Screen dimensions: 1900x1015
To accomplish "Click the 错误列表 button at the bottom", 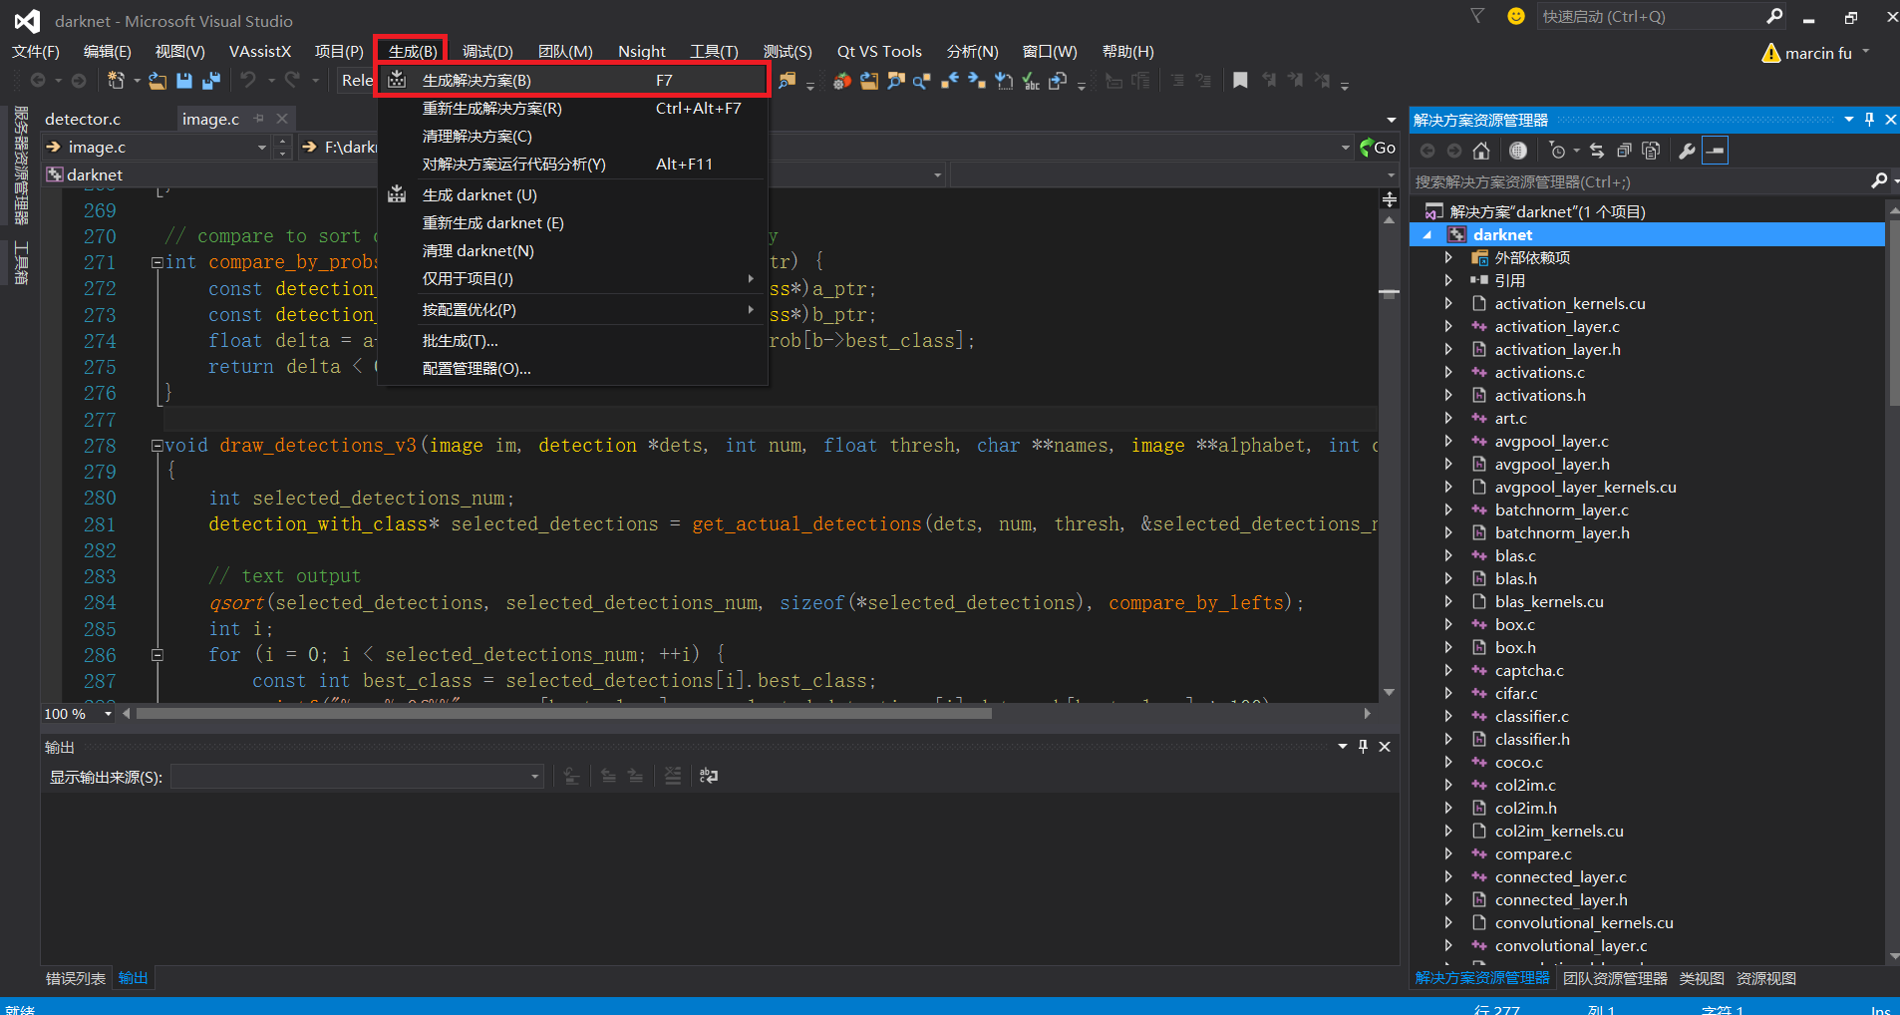I will coord(74,978).
